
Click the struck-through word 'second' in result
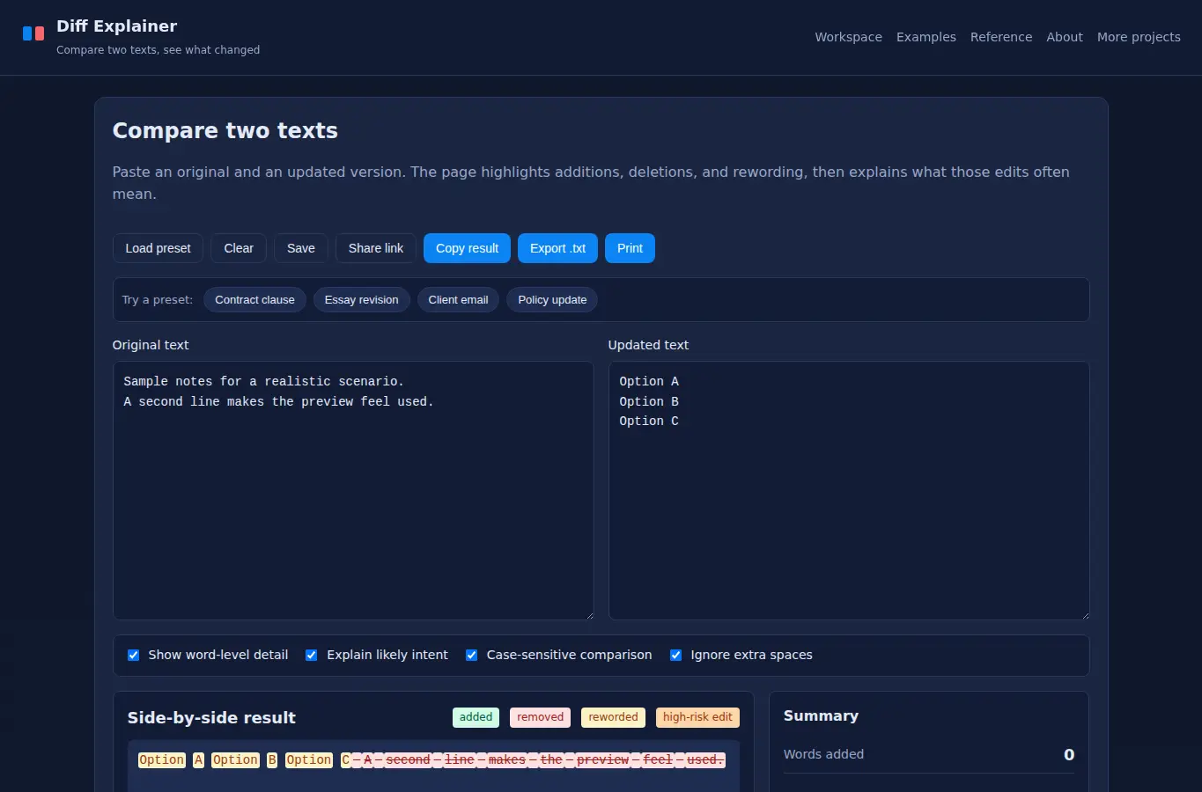pyautogui.click(x=408, y=759)
